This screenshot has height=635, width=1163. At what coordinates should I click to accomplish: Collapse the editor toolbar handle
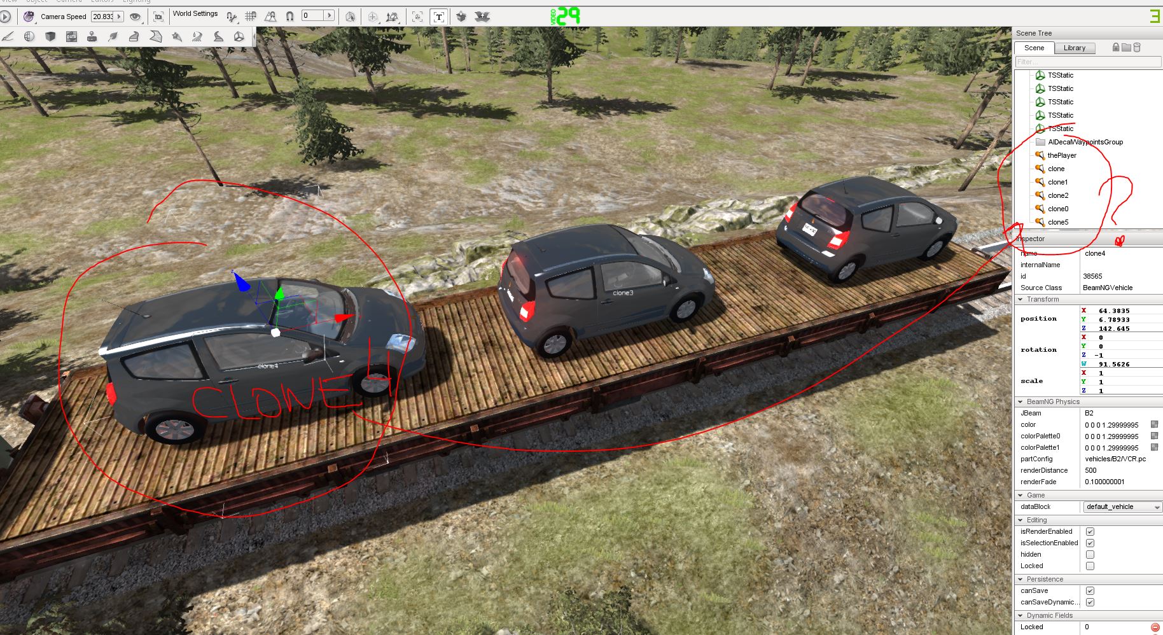254,37
